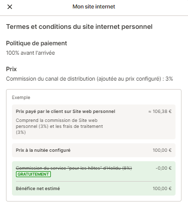
Task: Click the Politique de paiement heading
Action: [x=36, y=43]
